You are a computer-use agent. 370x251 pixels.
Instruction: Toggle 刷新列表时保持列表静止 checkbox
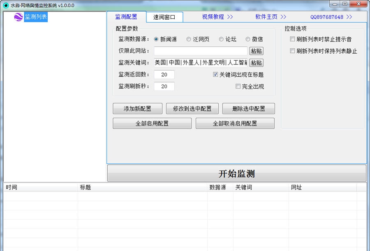click(x=292, y=51)
